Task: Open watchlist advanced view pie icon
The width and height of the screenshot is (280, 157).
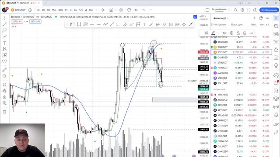Action: (x=261, y=18)
